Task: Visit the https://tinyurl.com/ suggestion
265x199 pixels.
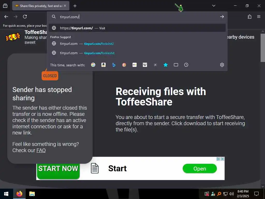Action: 137,28
